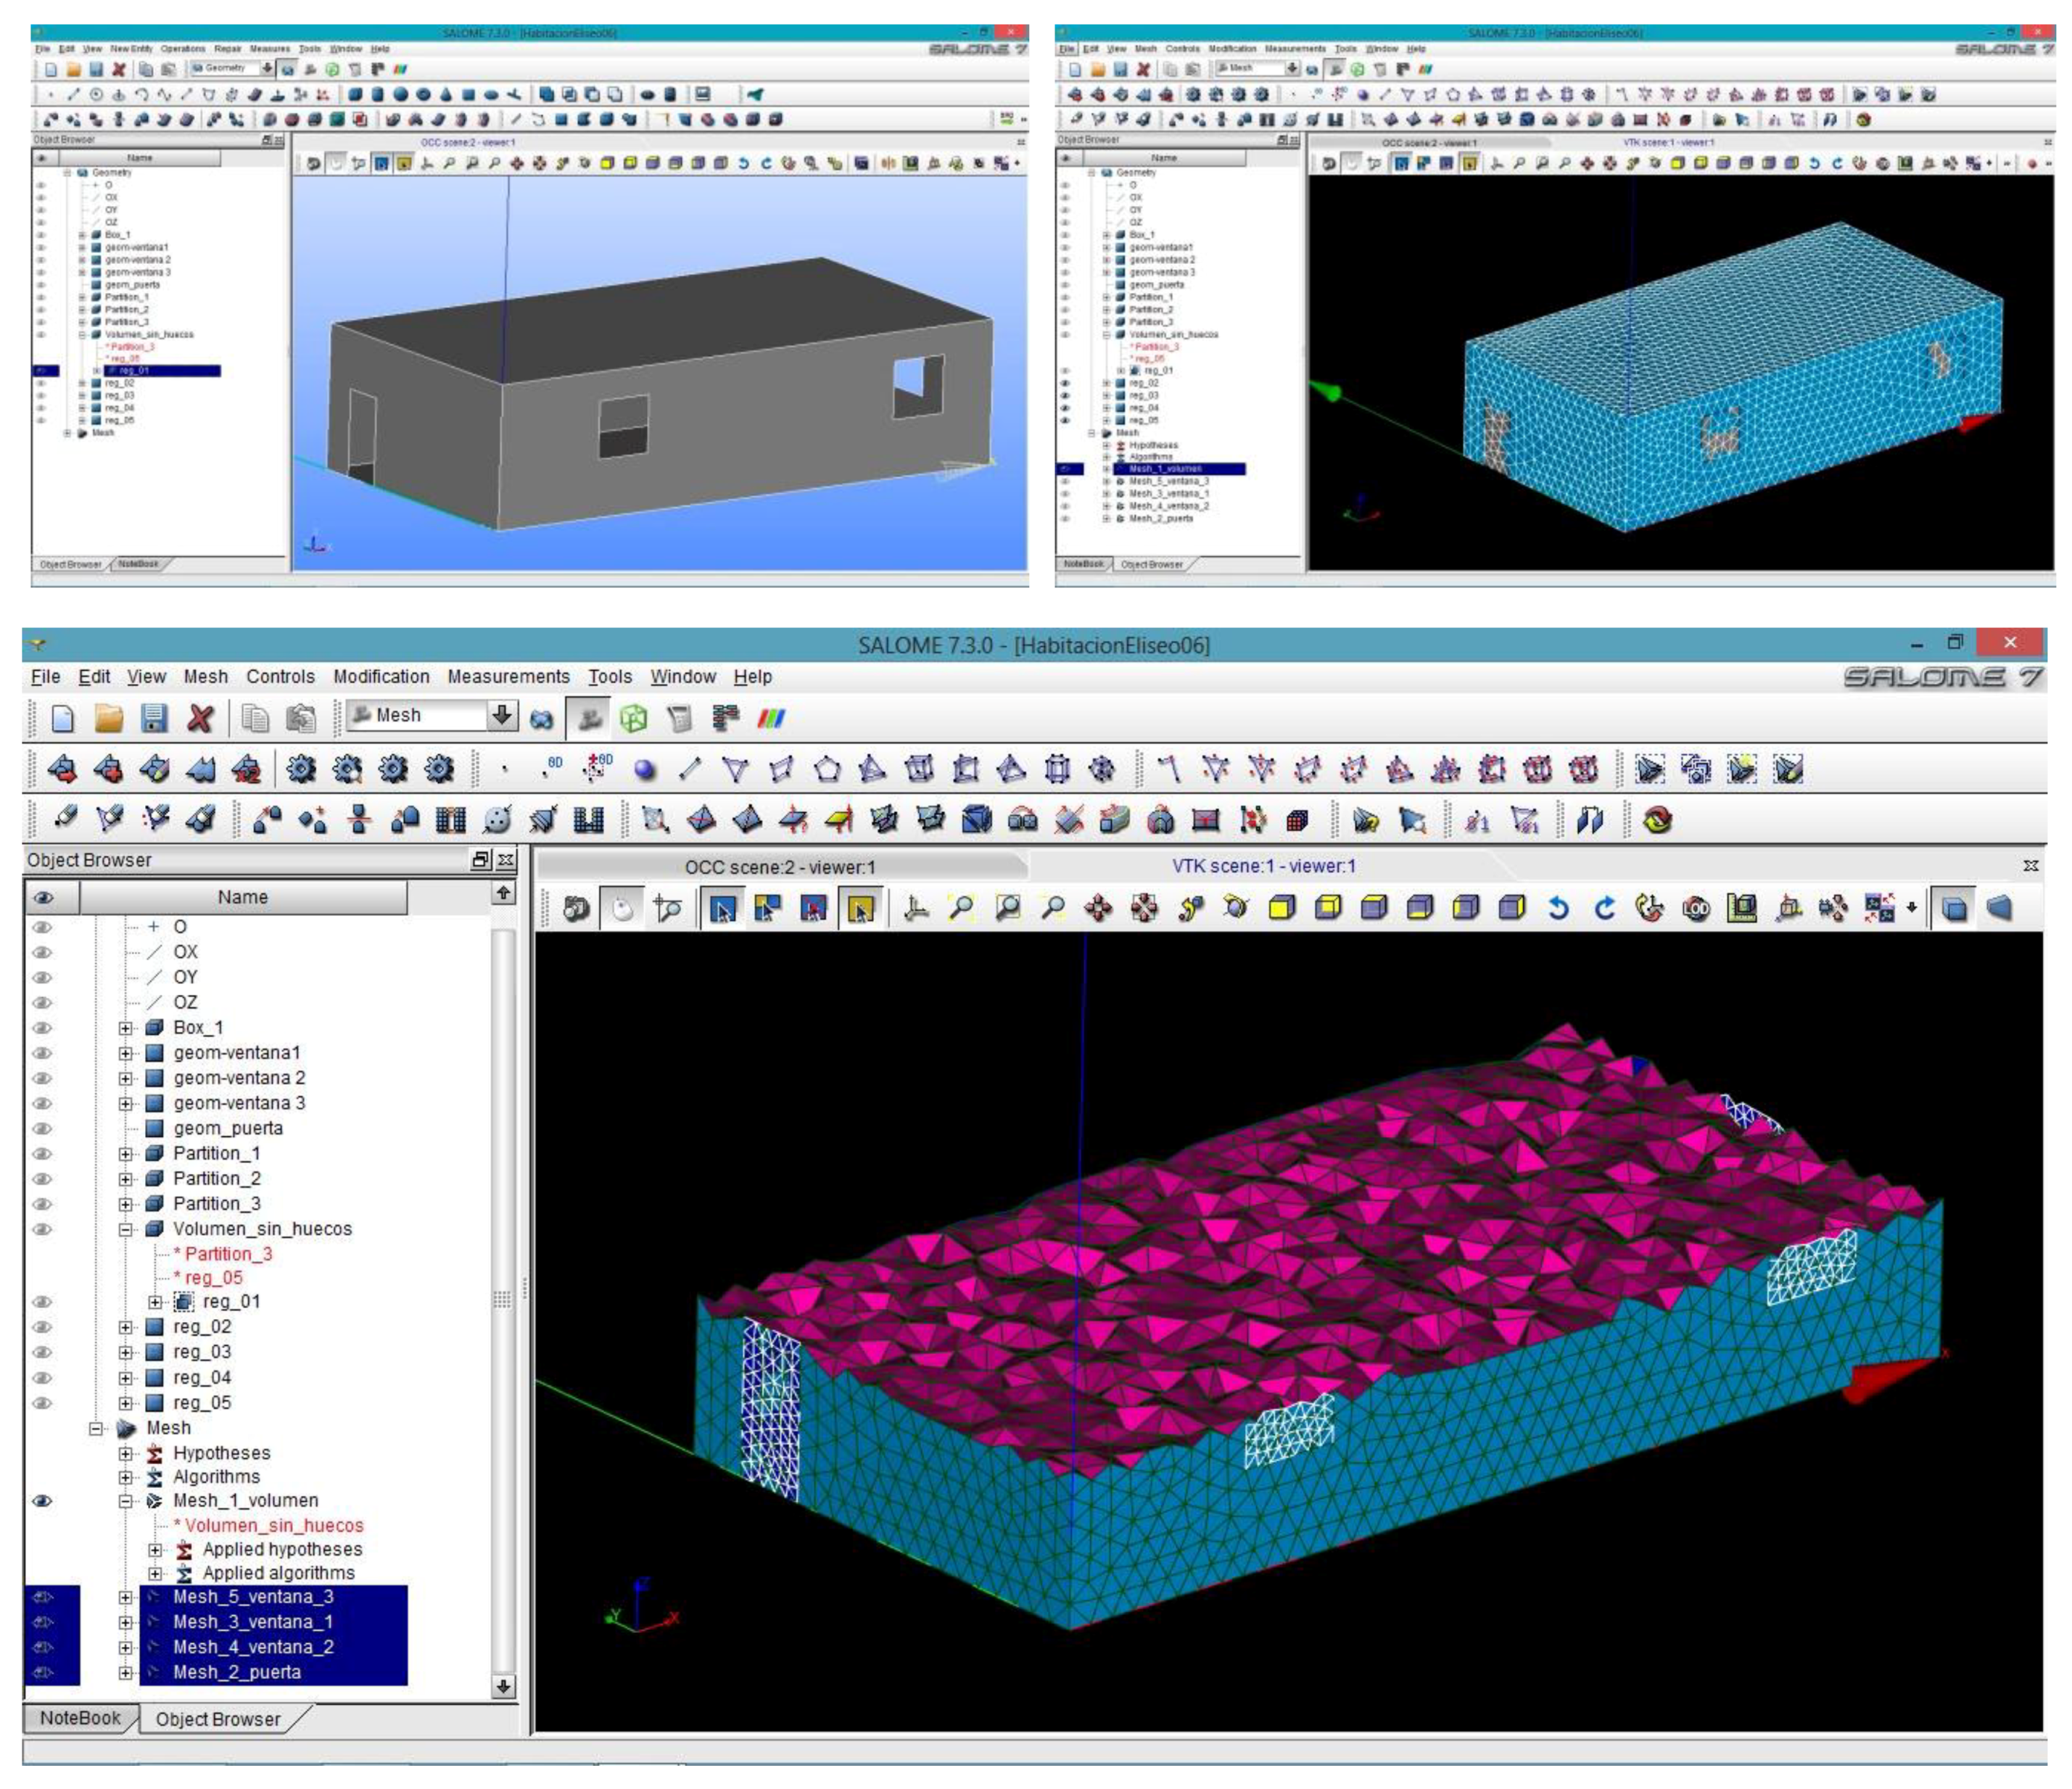Screen dimensions: 2072x1789
Task: Select the Add Triangle element tool
Action: pyautogui.click(x=735, y=769)
